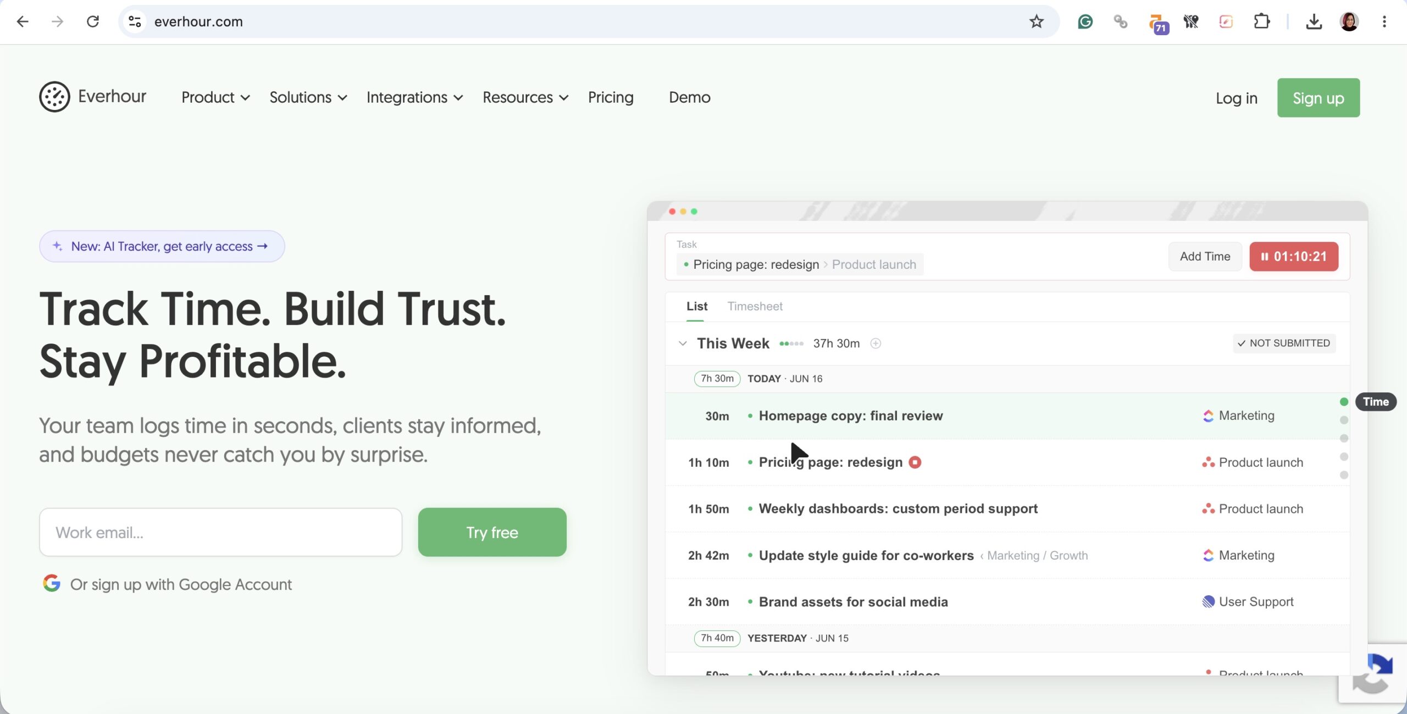Open the Grammarly extension icon
Image resolution: width=1407 pixels, height=714 pixels.
tap(1085, 21)
